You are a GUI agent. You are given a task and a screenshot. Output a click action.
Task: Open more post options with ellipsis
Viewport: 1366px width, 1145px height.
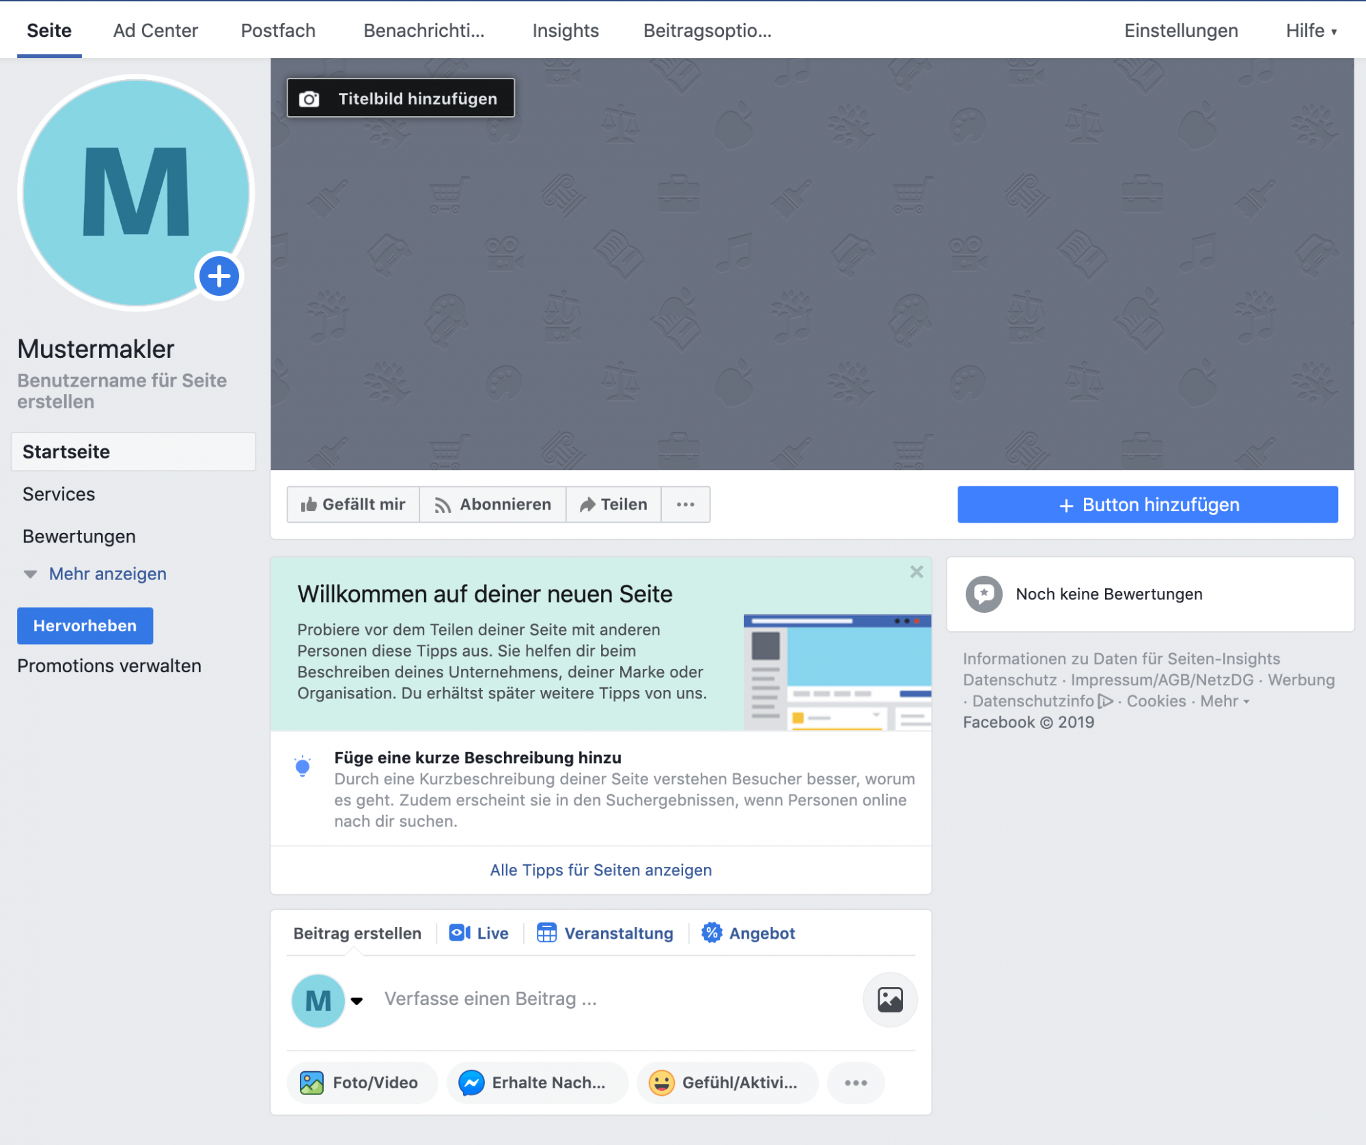coord(855,1082)
